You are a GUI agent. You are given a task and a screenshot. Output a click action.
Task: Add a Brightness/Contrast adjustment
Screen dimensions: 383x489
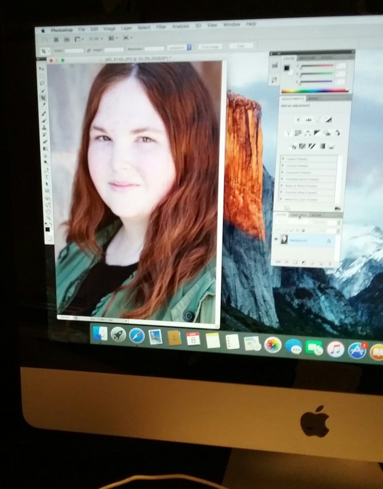coord(299,119)
